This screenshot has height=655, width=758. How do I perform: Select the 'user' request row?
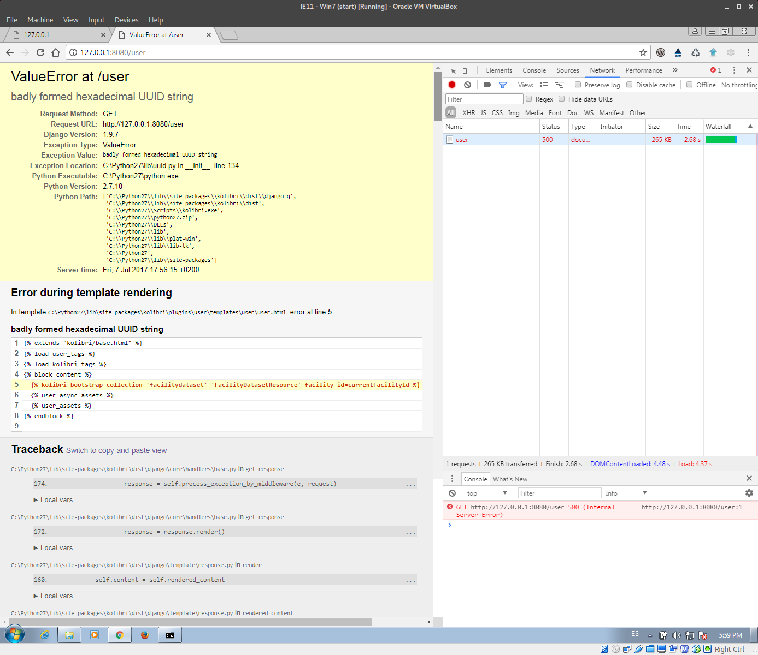click(x=600, y=140)
